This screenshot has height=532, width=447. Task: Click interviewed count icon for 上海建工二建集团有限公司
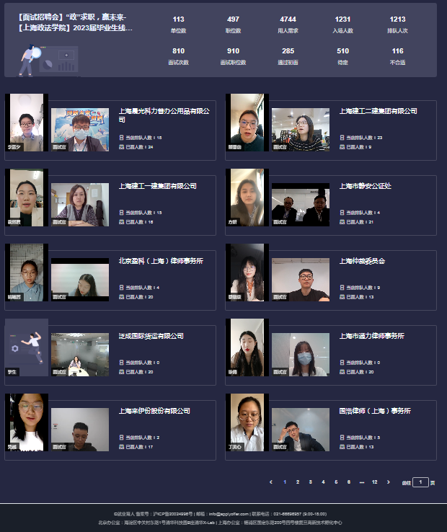tap(342, 147)
